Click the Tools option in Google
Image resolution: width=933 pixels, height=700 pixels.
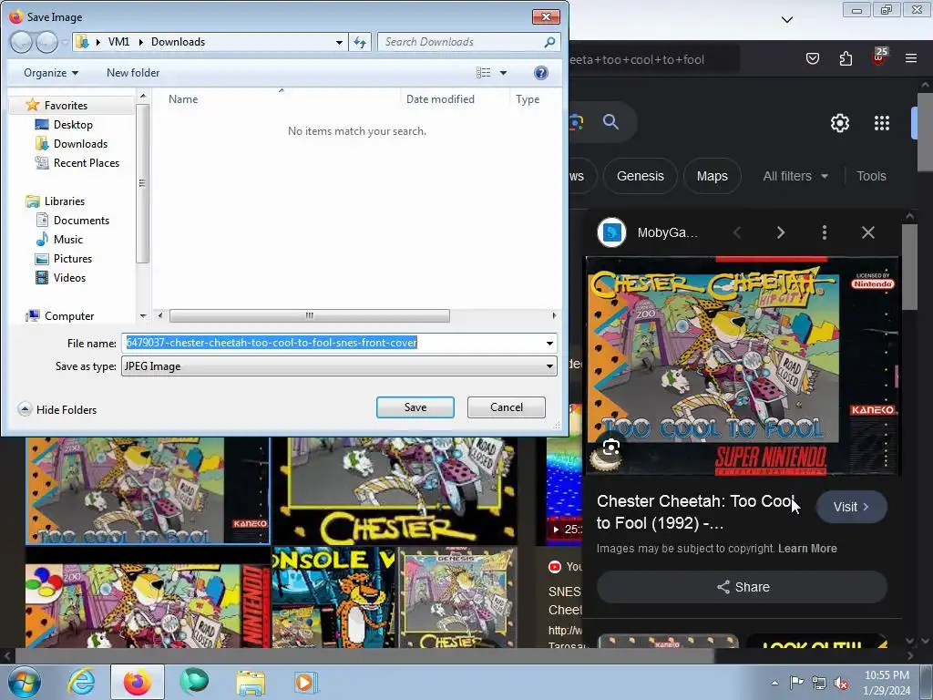point(871,176)
